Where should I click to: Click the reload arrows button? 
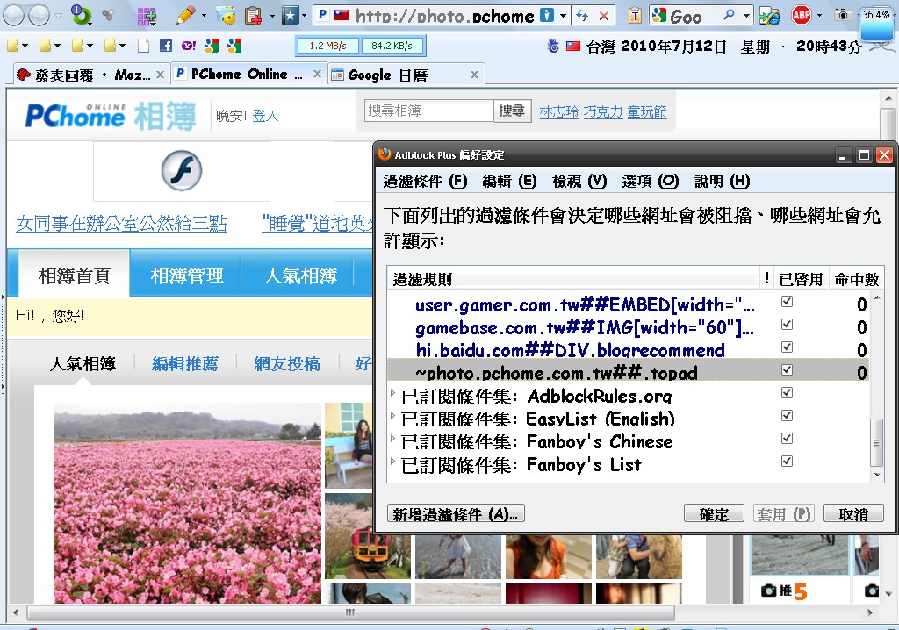(x=582, y=16)
